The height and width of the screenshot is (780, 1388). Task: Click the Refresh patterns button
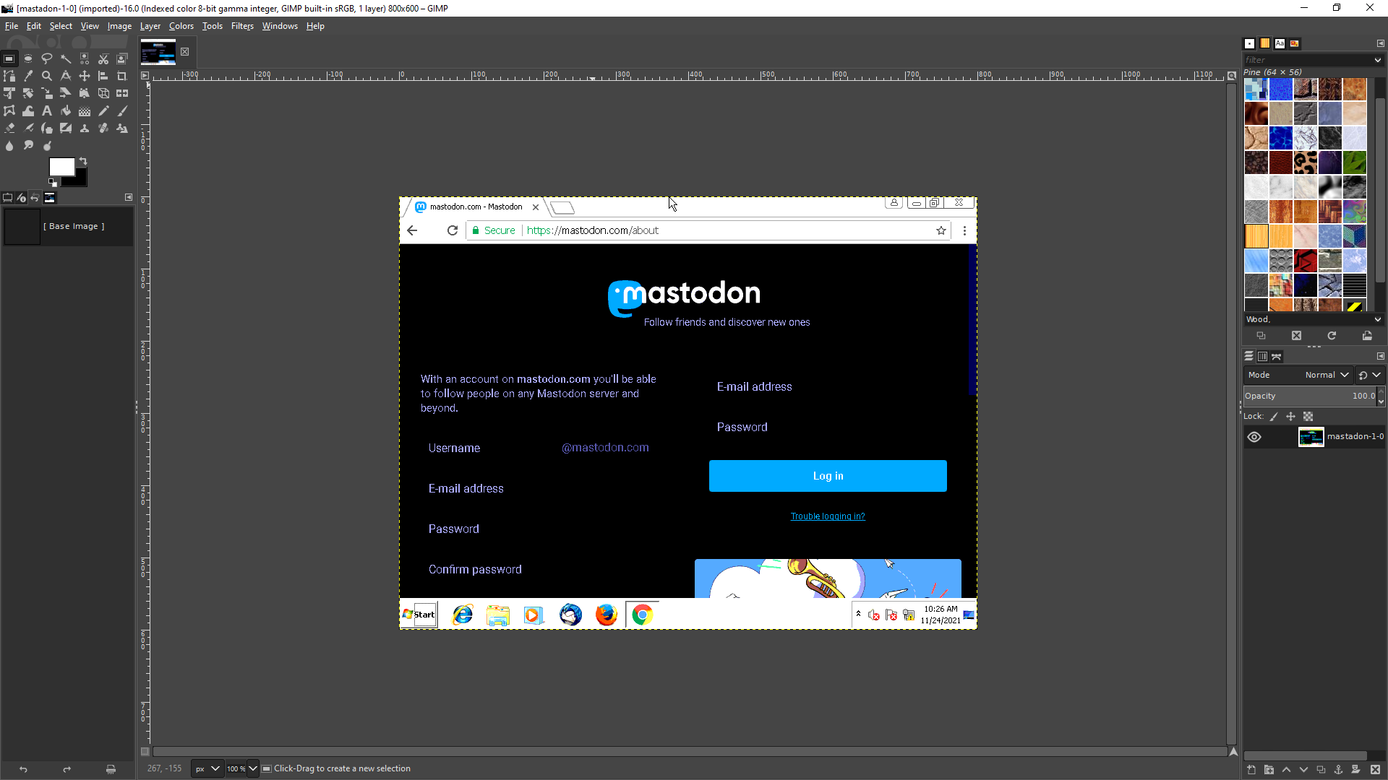[x=1331, y=336]
